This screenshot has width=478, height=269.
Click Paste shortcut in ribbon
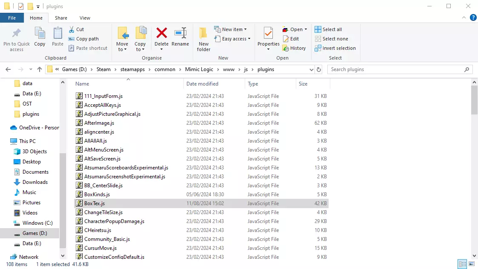tap(88, 48)
